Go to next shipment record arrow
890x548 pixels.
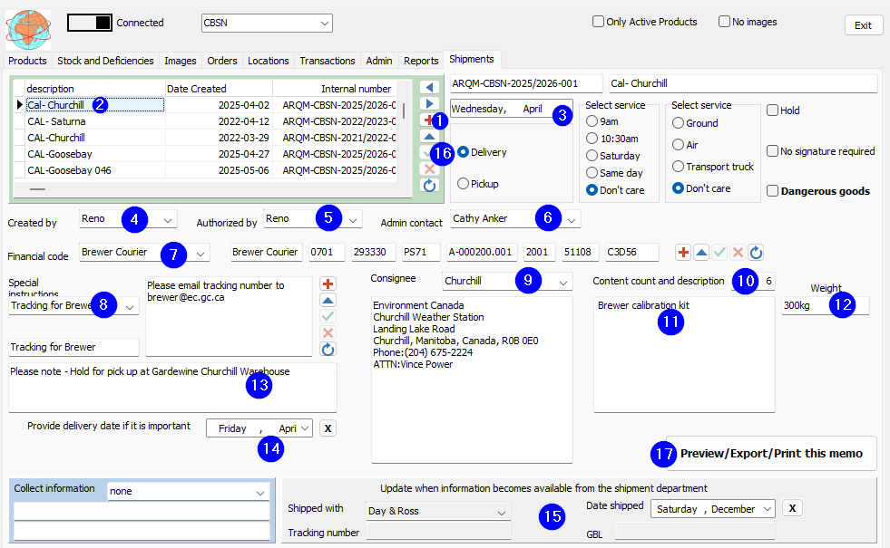pyautogui.click(x=429, y=103)
